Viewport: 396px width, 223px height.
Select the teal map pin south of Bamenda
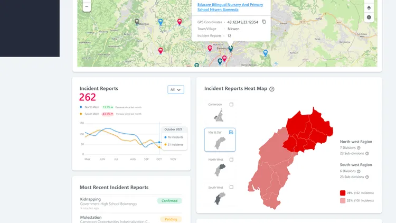220,61
